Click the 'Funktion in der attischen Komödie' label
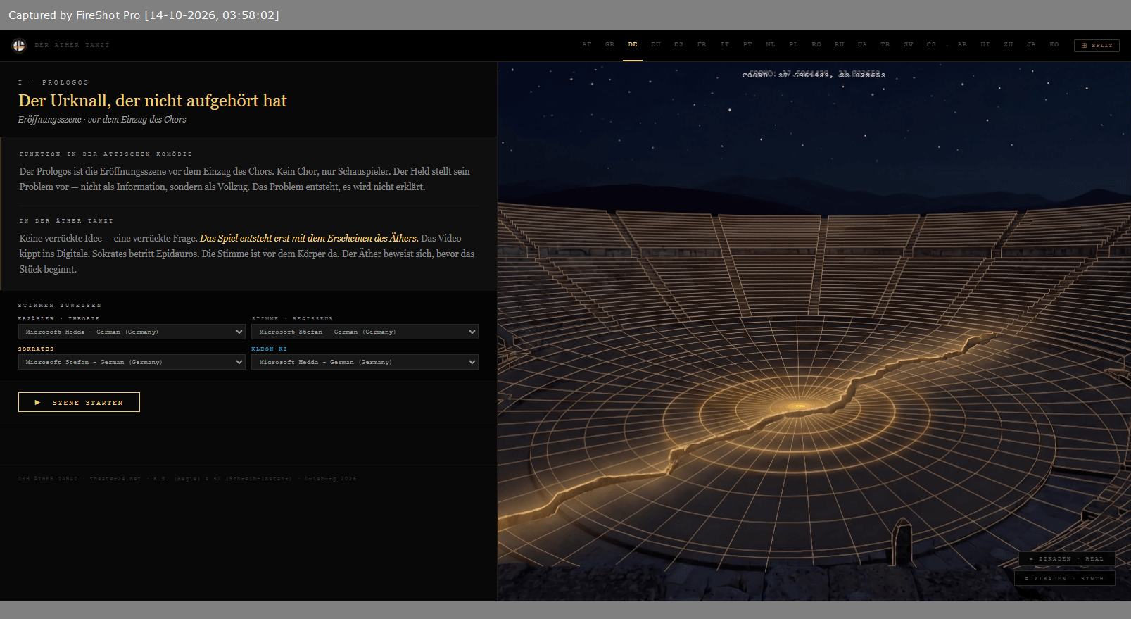1131x619 pixels. click(106, 154)
